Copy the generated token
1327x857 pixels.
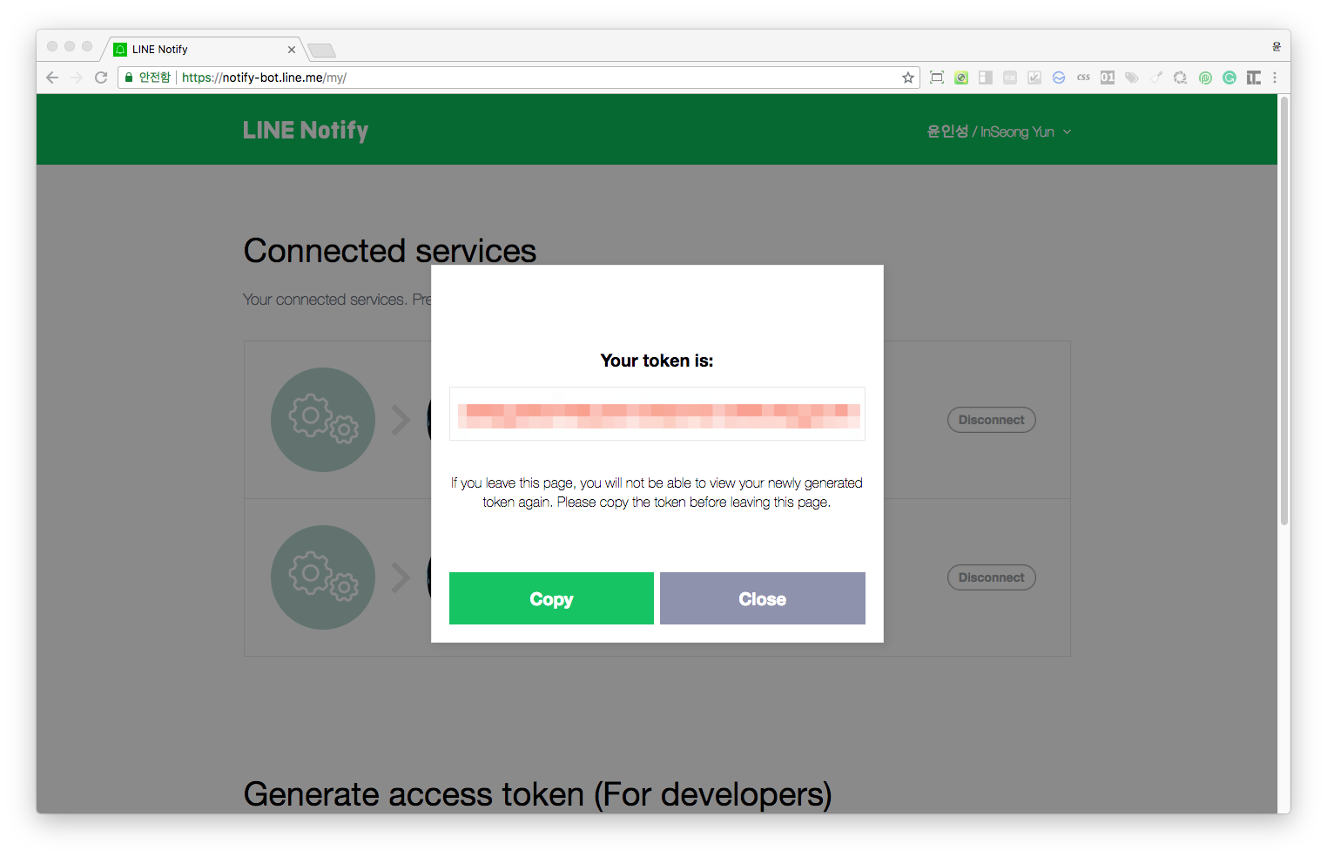click(551, 598)
